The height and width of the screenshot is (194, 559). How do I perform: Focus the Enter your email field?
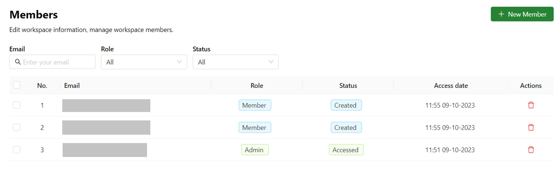(57, 62)
